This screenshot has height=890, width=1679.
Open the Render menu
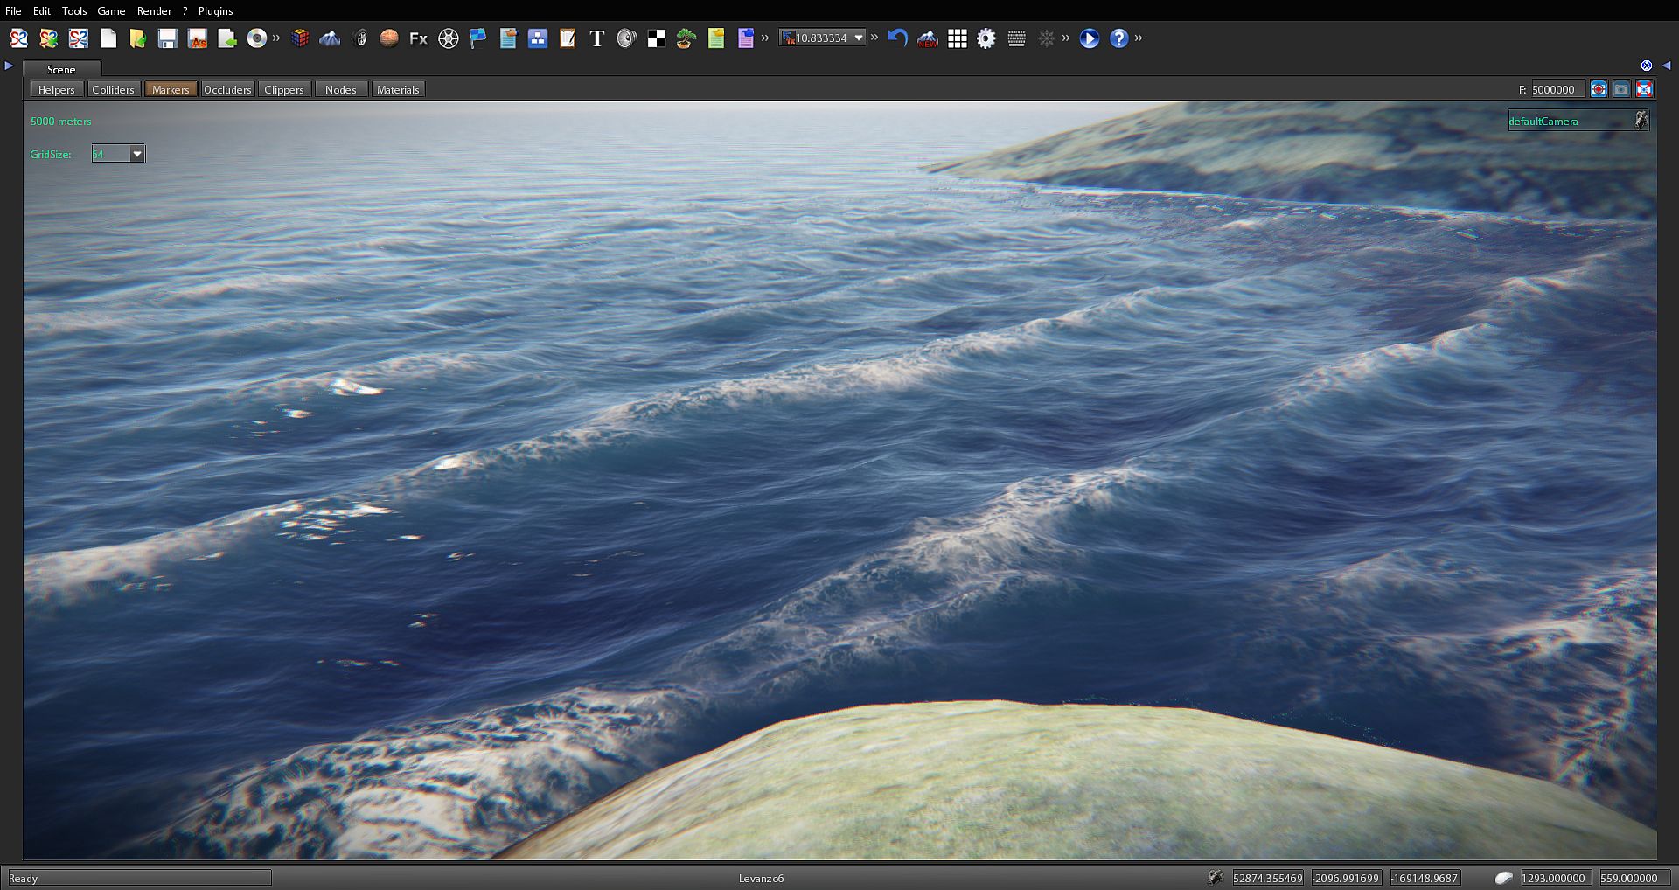click(154, 11)
